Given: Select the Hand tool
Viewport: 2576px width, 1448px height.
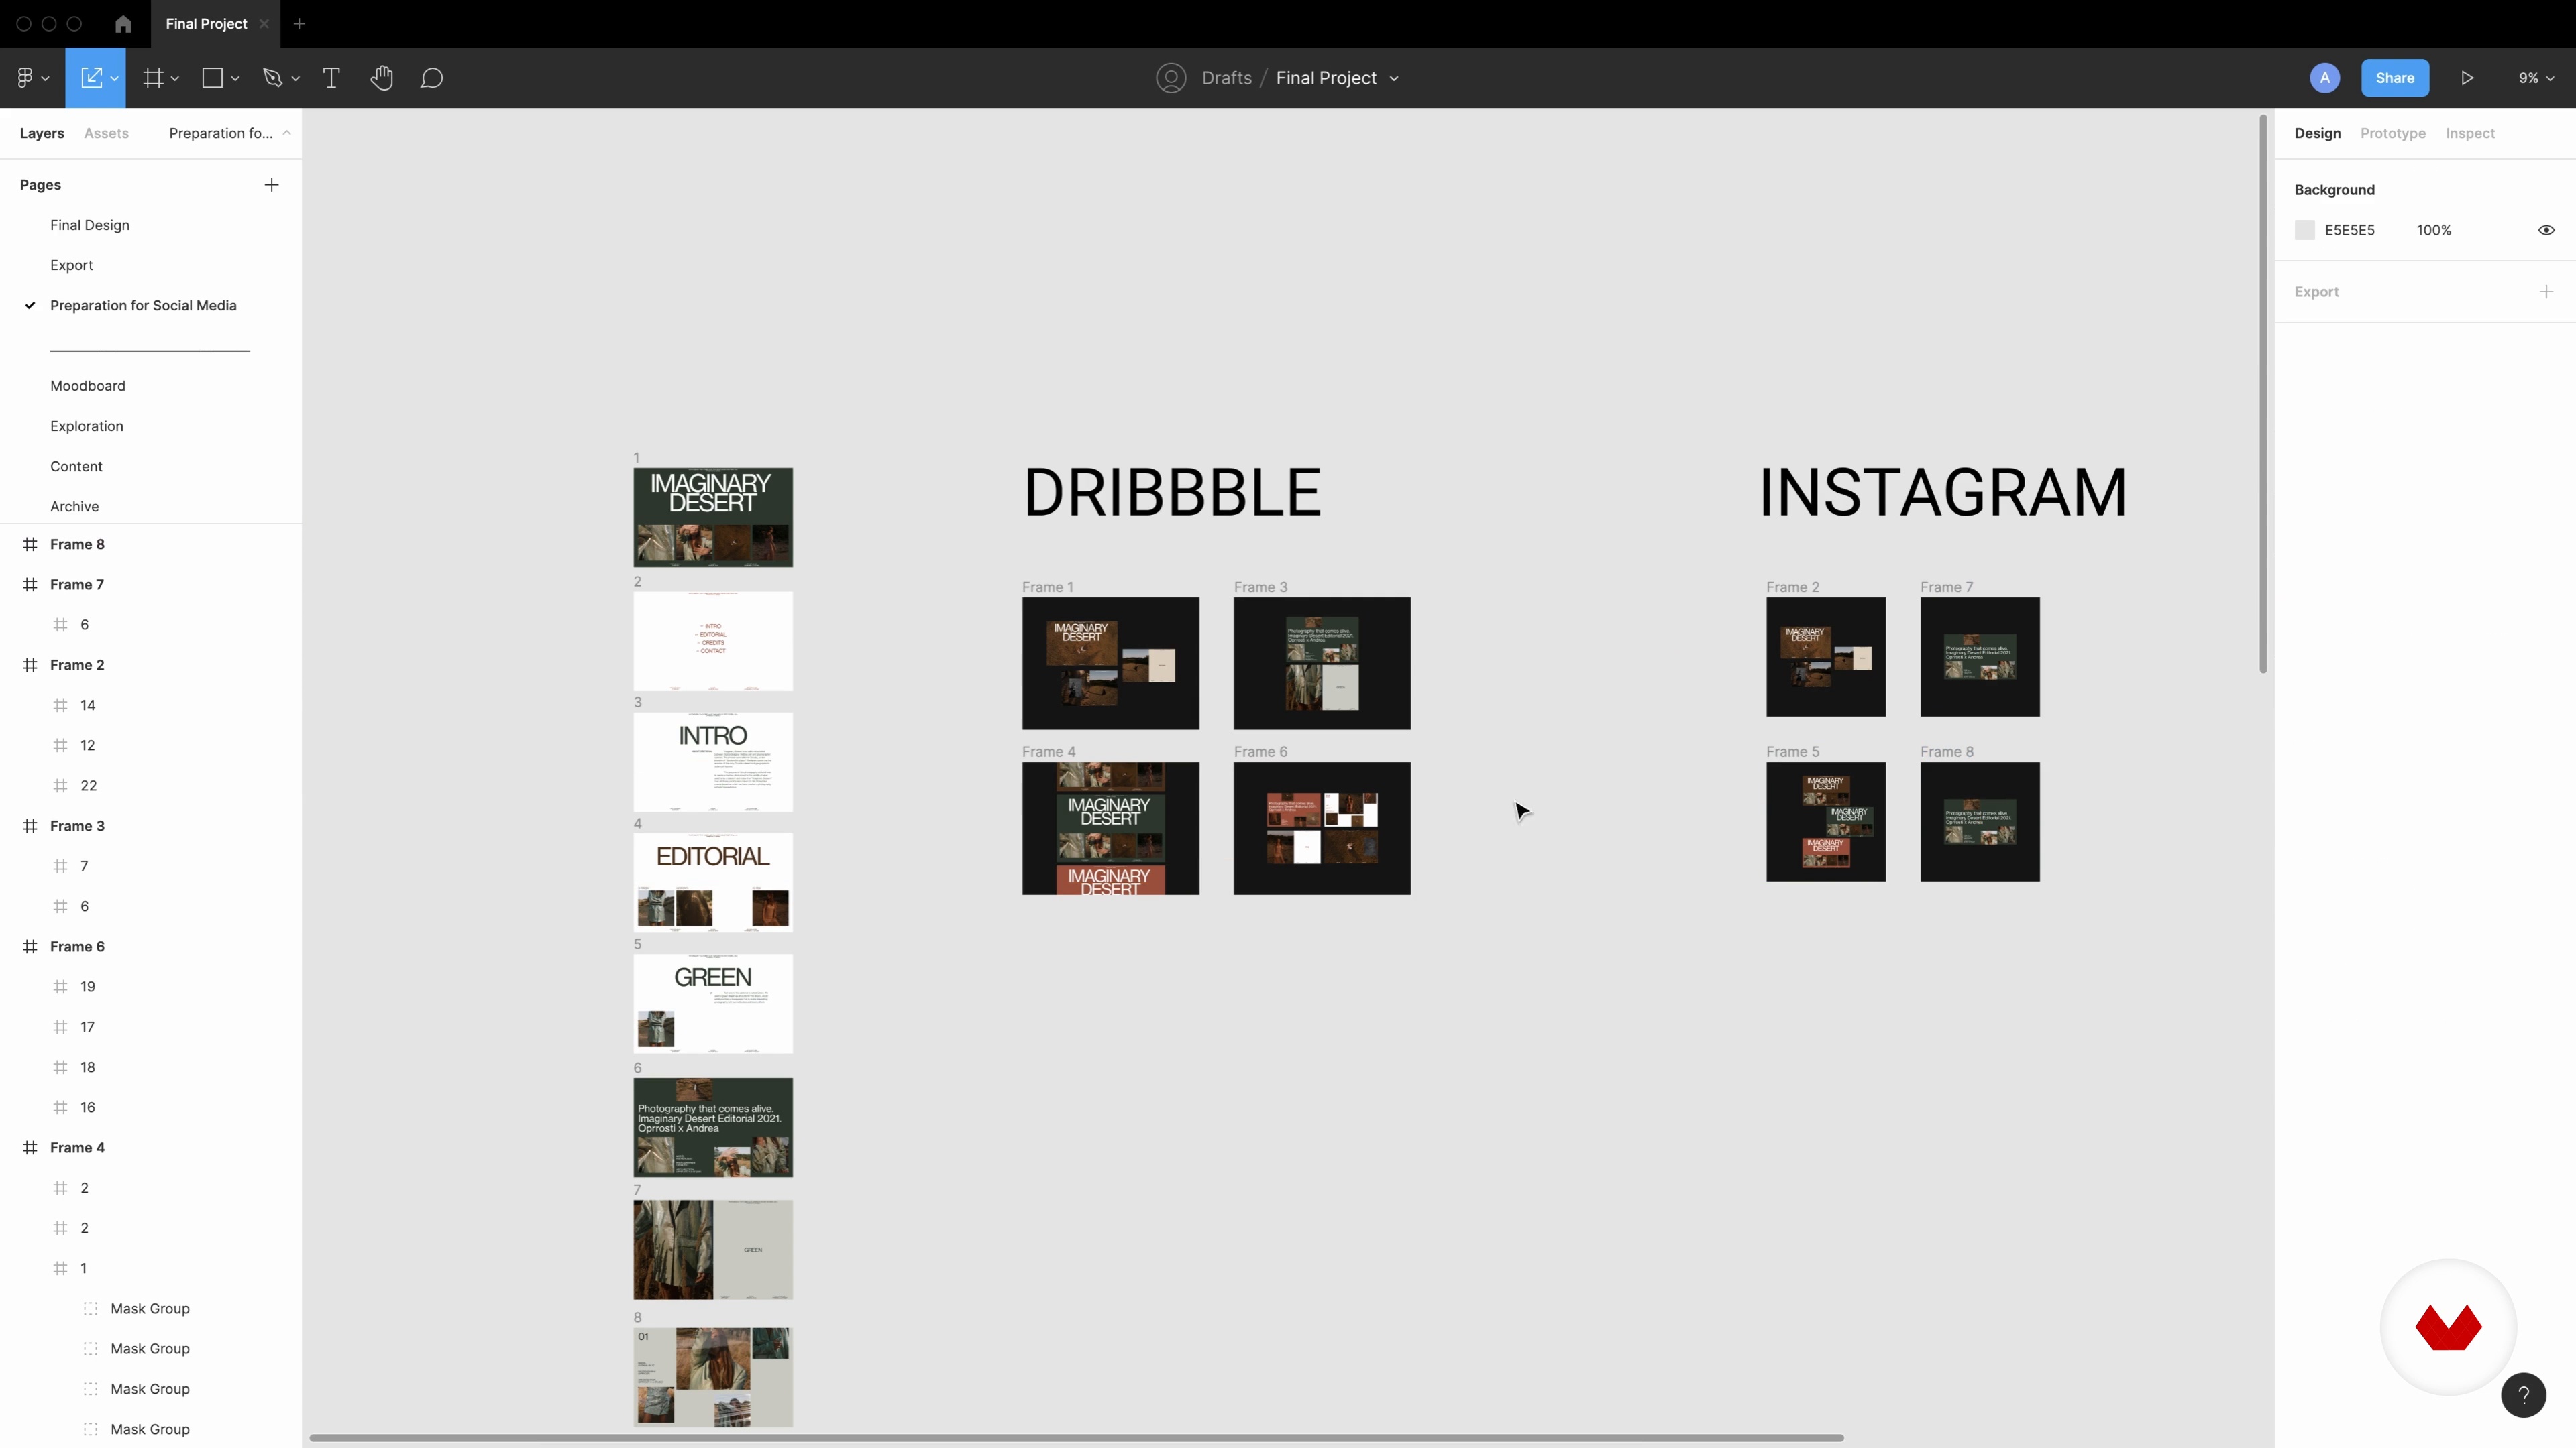Looking at the screenshot, I should [x=382, y=78].
